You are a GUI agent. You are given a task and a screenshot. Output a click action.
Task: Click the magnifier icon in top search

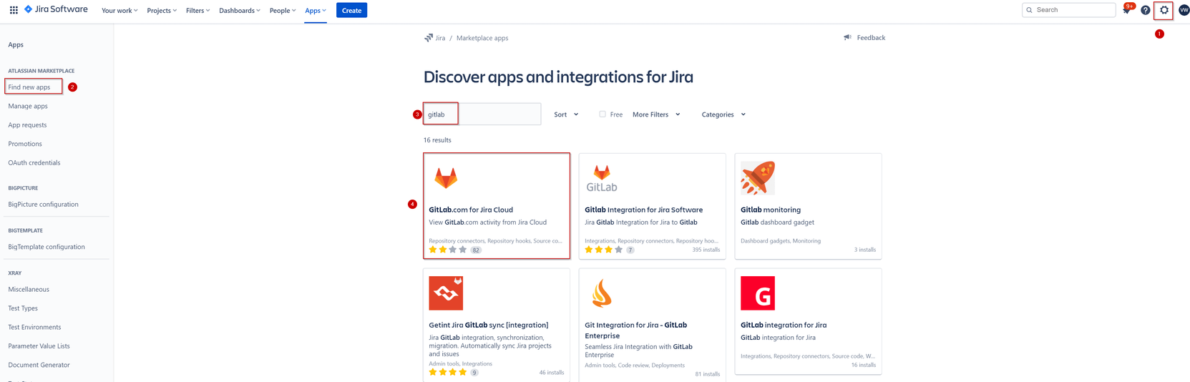tap(1030, 10)
